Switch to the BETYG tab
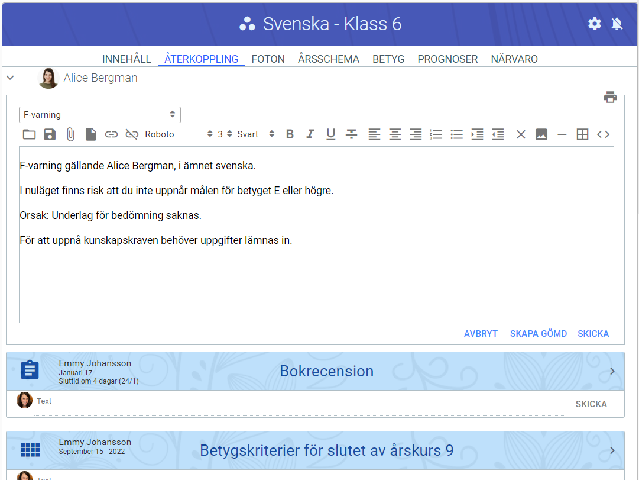This screenshot has width=639, height=480. click(x=388, y=59)
